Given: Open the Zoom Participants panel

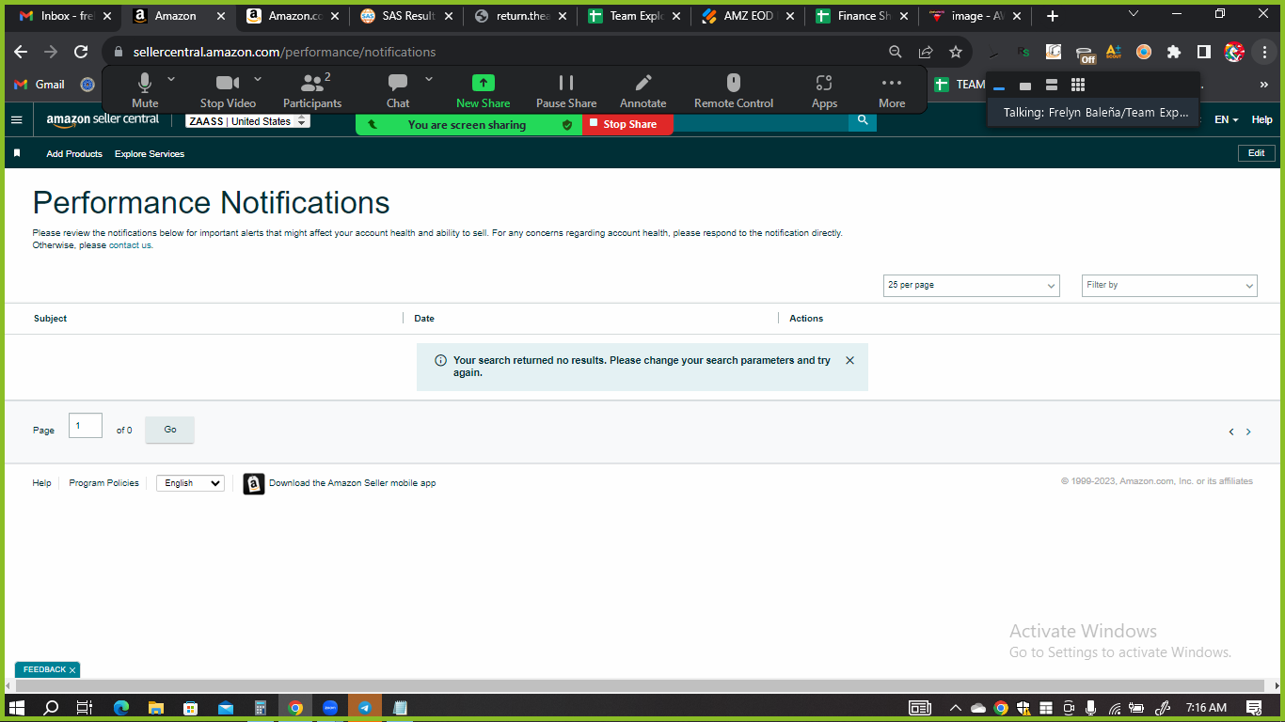Looking at the screenshot, I should point(312,91).
